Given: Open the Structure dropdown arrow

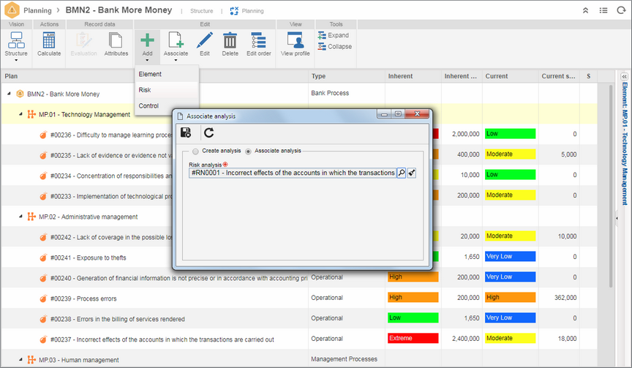Looking at the screenshot, I should [x=16, y=60].
